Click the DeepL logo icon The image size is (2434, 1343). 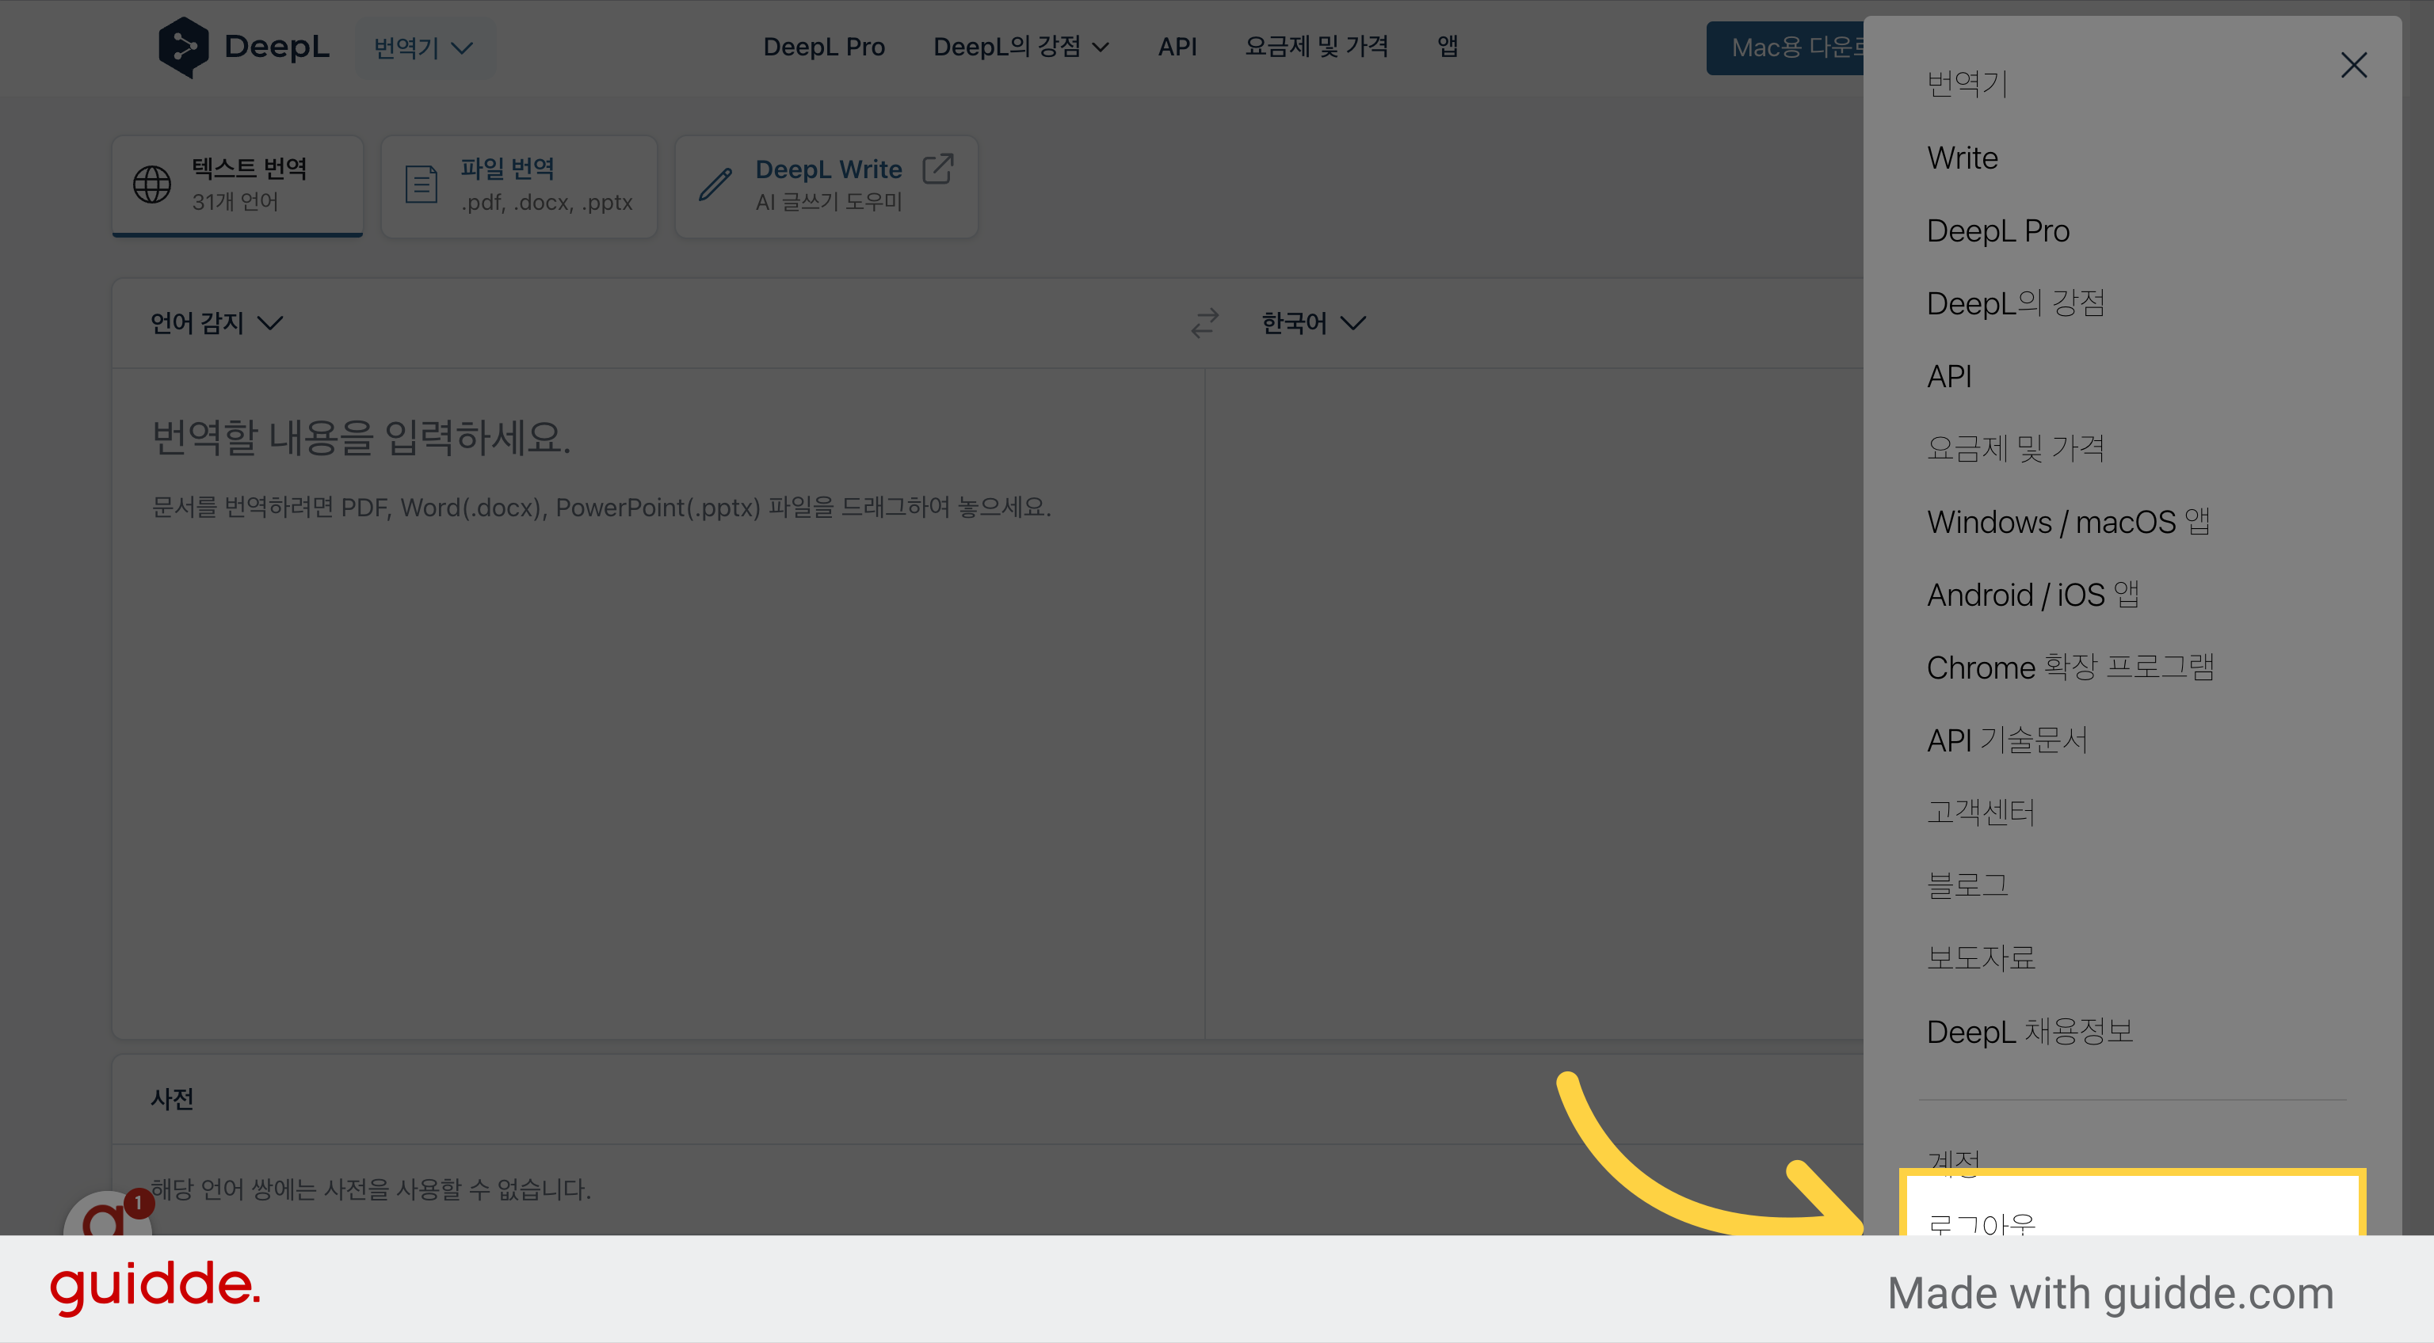click(x=183, y=48)
